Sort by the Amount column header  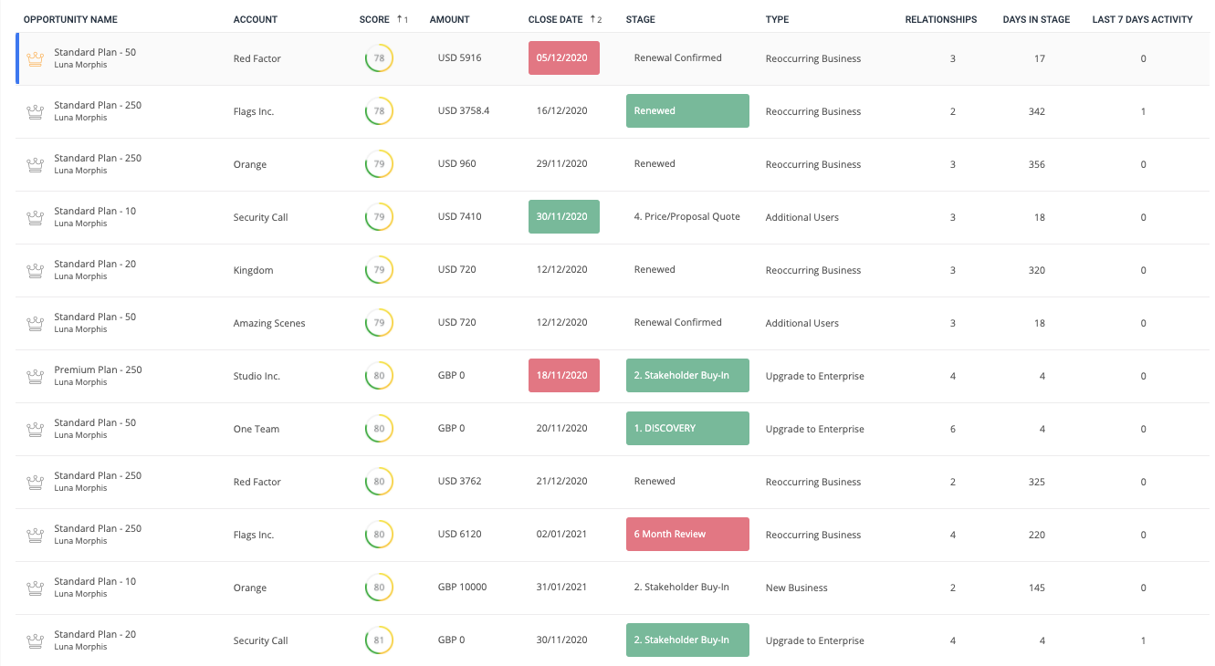coord(449,19)
